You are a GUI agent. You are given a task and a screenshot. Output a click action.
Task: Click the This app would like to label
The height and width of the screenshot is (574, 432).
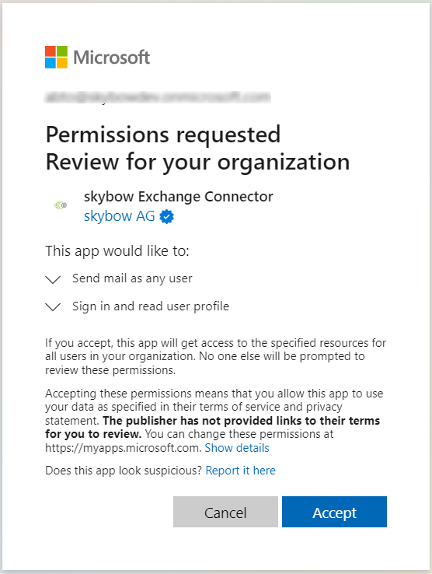(117, 251)
